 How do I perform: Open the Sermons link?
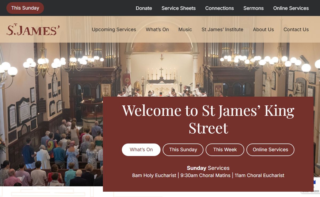254,8
